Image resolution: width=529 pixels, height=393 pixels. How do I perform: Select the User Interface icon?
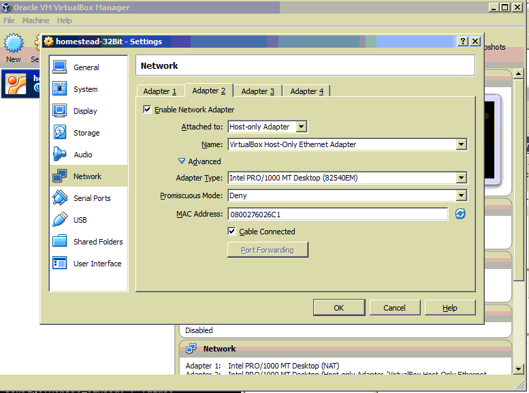(60, 263)
